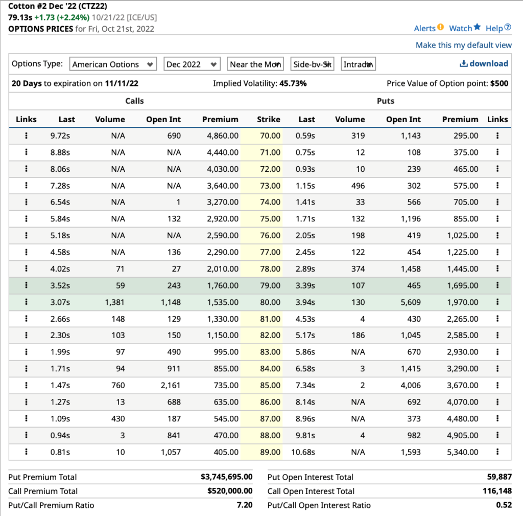Click call open interest 2,161

tap(171, 386)
